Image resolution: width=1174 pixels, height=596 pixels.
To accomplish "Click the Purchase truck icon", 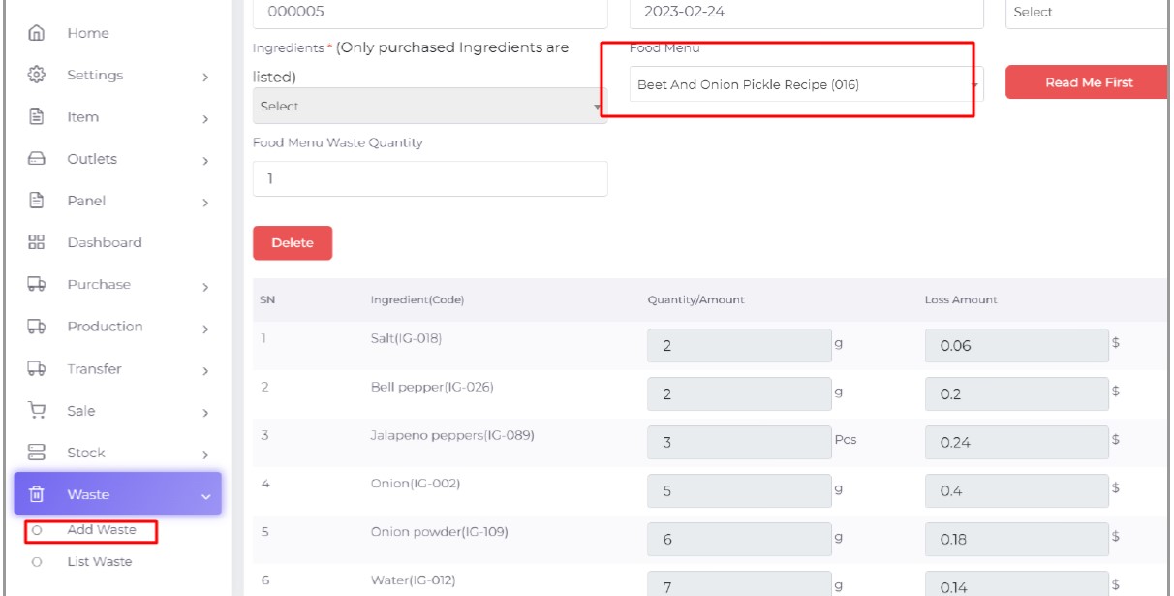I will click(x=37, y=285).
